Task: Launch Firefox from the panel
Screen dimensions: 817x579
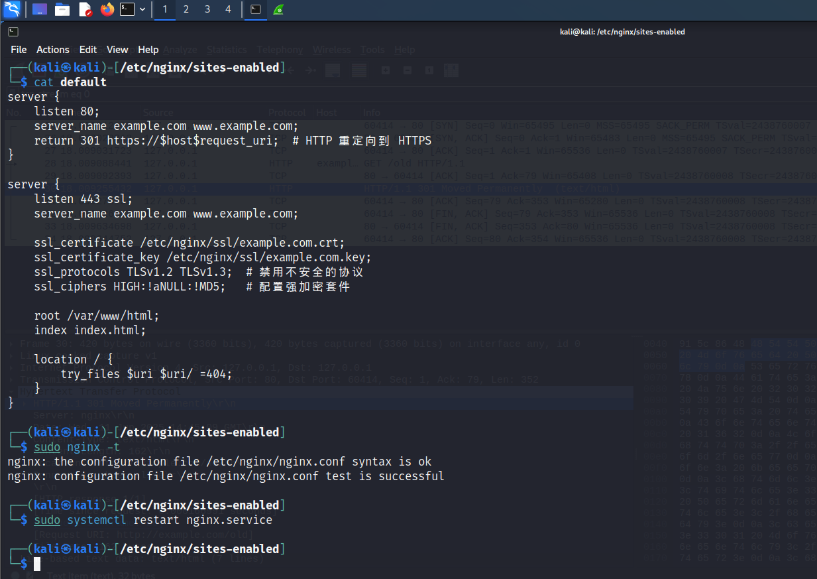Action: (107, 9)
